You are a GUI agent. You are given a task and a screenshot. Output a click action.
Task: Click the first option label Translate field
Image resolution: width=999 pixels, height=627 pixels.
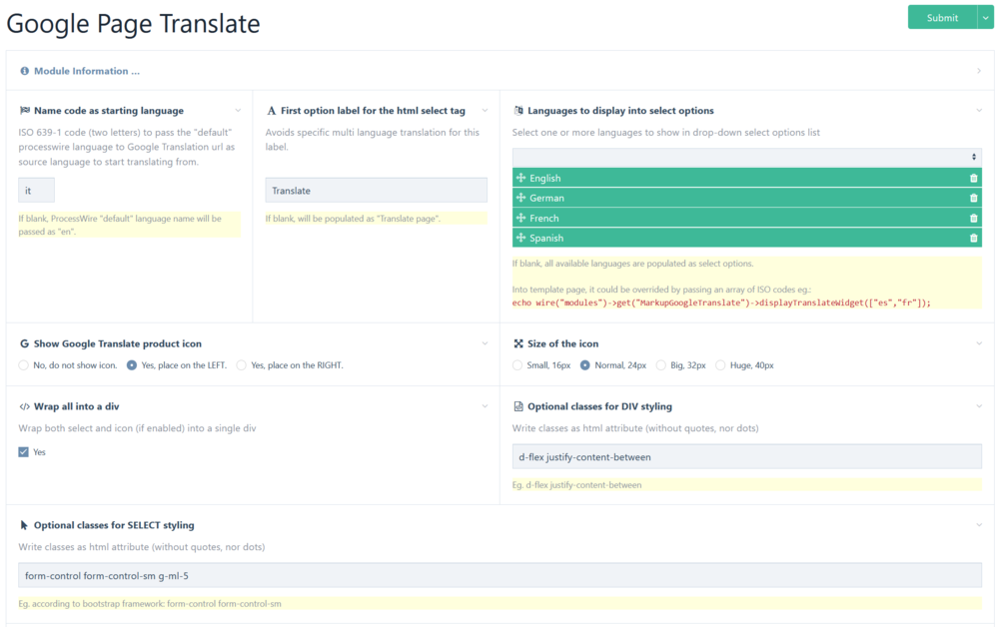(376, 191)
